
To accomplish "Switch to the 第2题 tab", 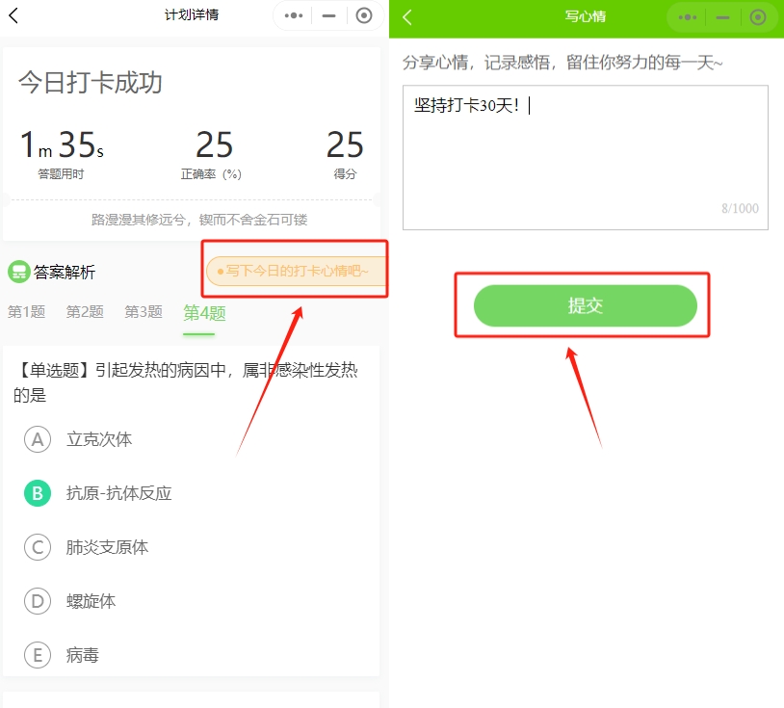I will [85, 312].
